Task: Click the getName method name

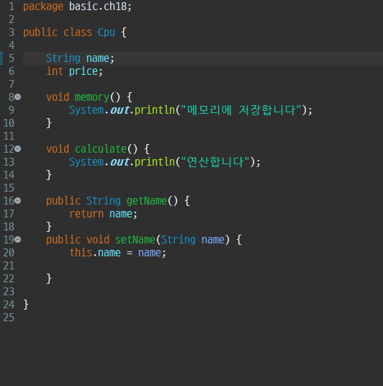Action: point(147,201)
